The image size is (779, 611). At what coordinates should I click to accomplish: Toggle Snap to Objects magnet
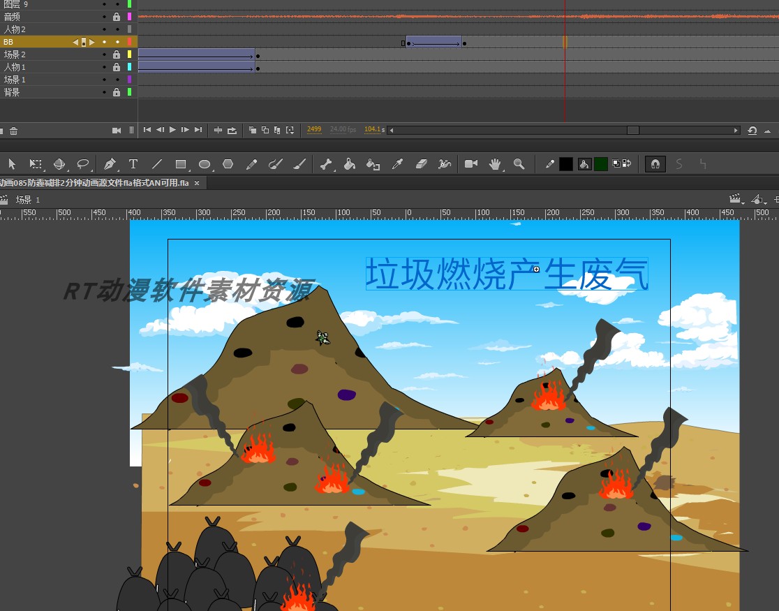click(655, 164)
